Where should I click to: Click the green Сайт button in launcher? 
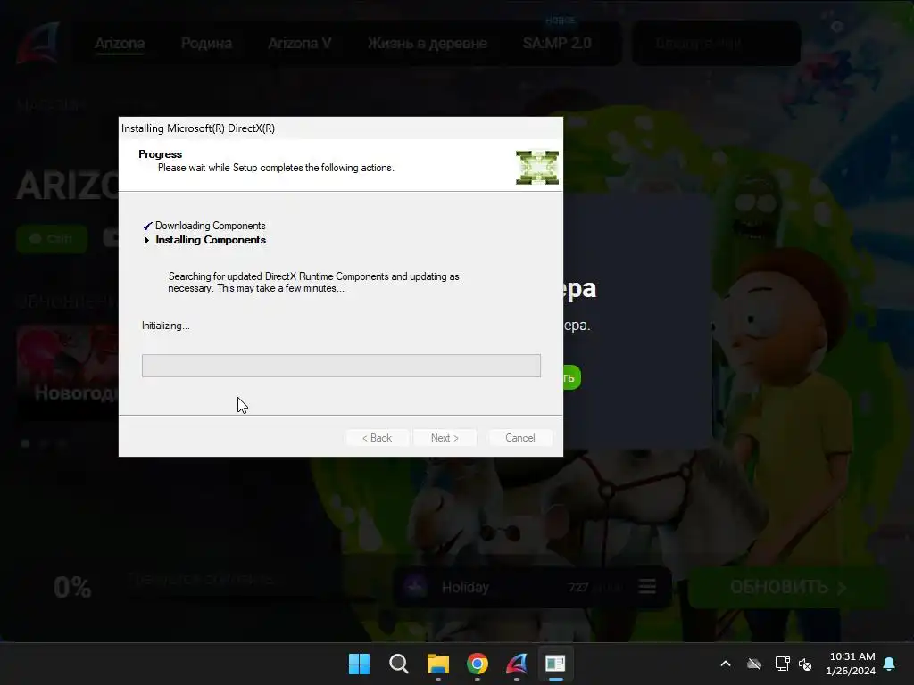tap(52, 239)
